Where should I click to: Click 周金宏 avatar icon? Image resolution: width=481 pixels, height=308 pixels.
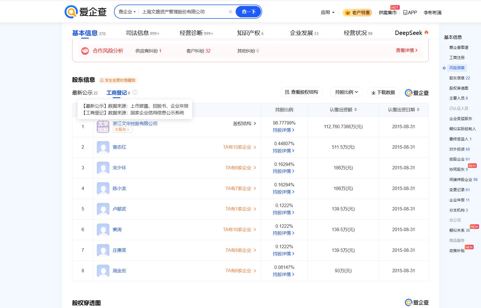click(103, 271)
